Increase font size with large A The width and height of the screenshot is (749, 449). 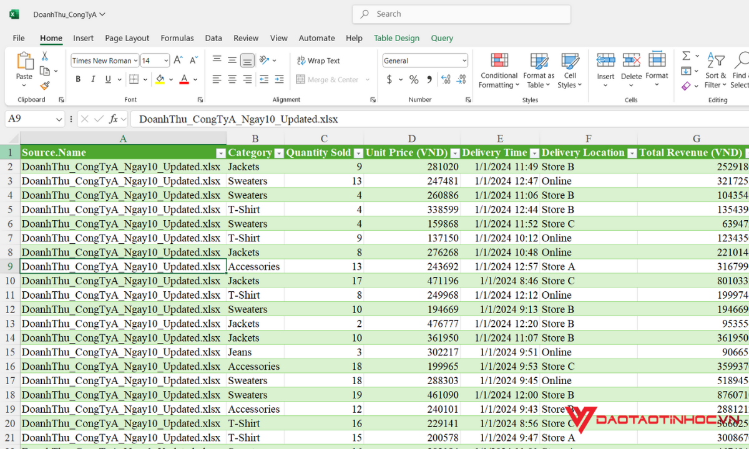click(178, 60)
